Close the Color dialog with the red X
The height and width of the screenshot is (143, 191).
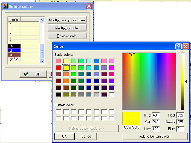coord(186,46)
